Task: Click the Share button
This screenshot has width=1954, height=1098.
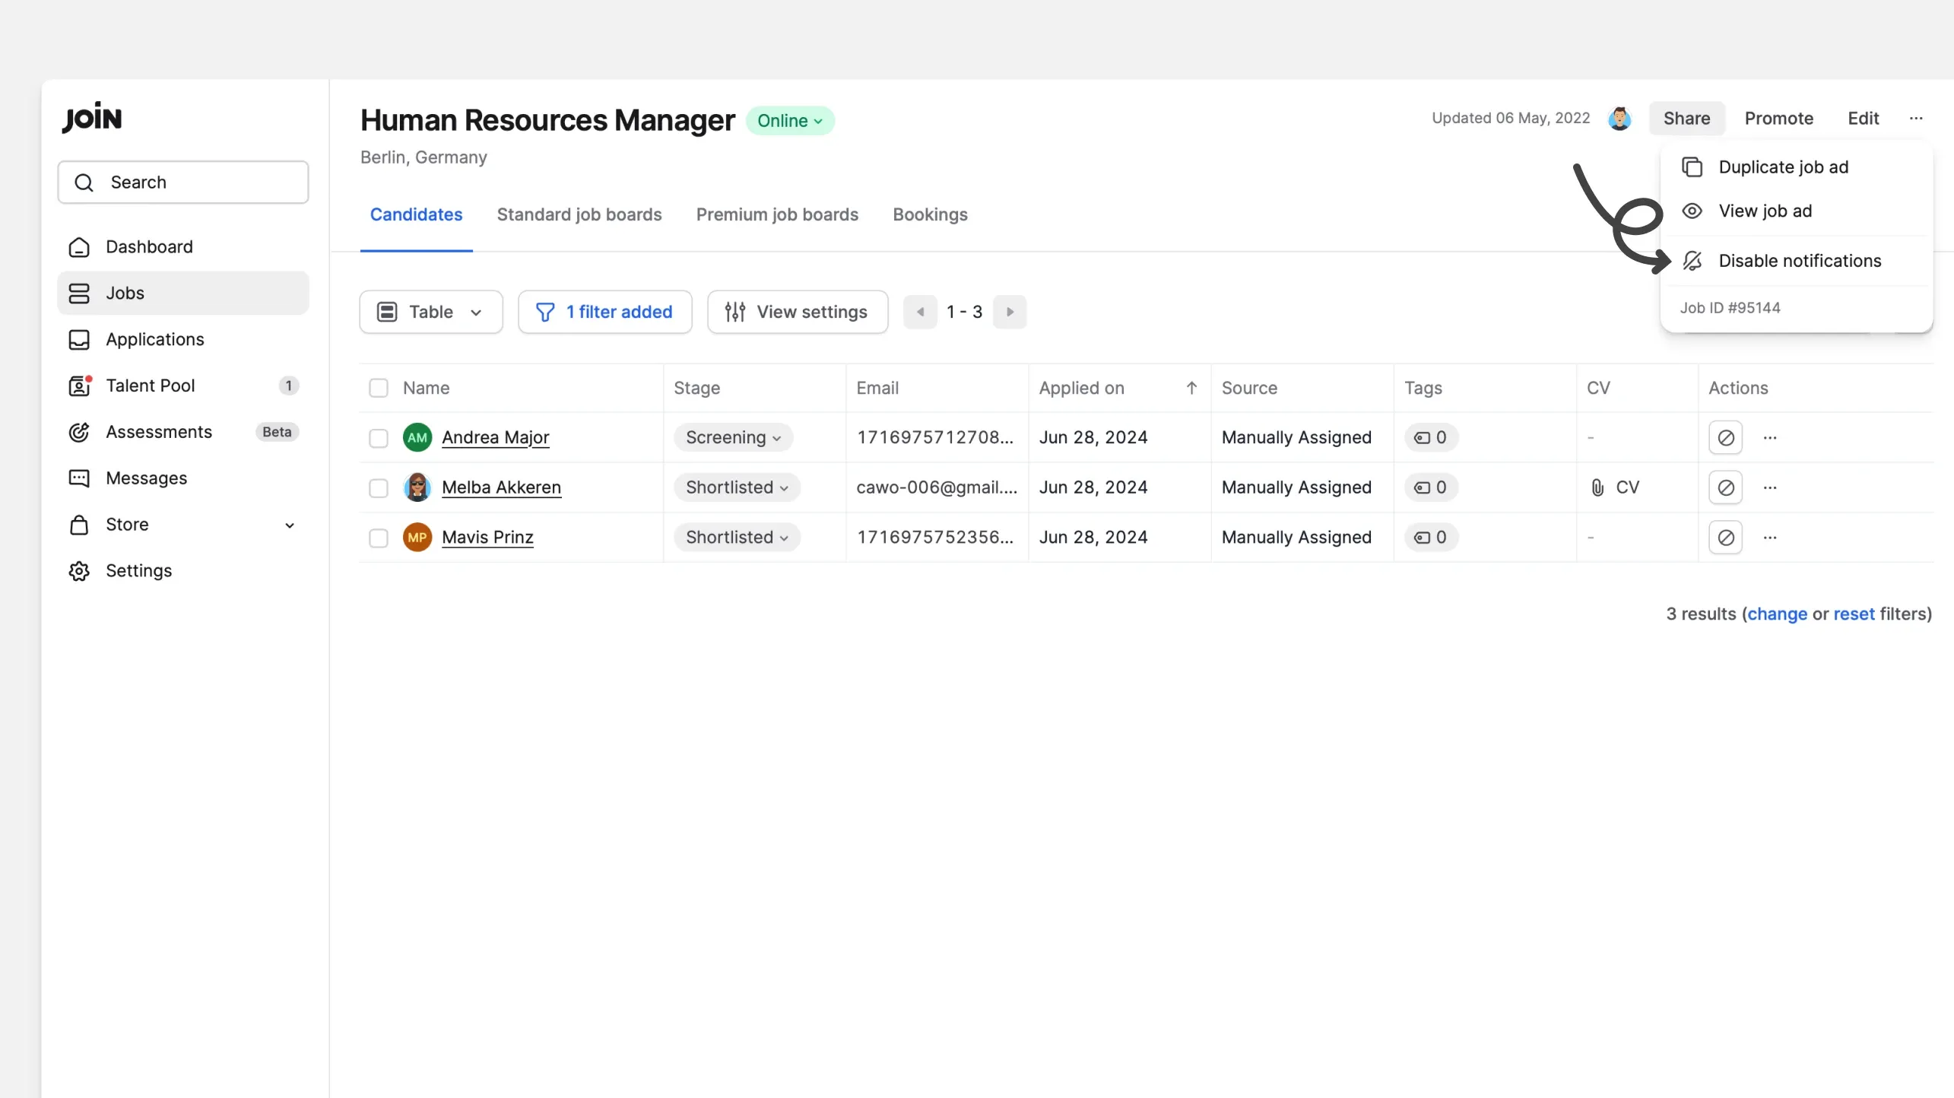Action: 1686,119
